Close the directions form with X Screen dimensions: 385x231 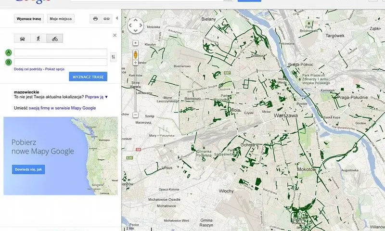115,35
